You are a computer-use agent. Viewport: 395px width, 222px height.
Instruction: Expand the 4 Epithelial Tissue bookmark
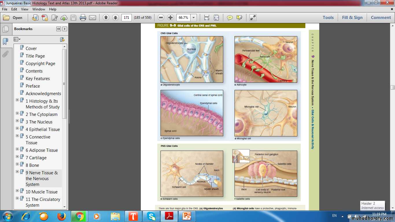click(17, 128)
